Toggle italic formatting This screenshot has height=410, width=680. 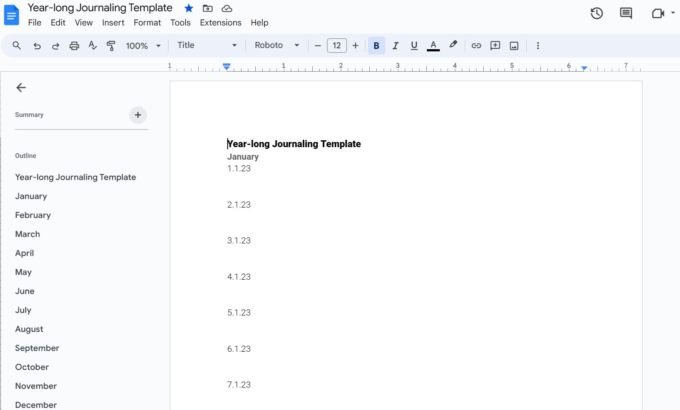pyautogui.click(x=395, y=46)
